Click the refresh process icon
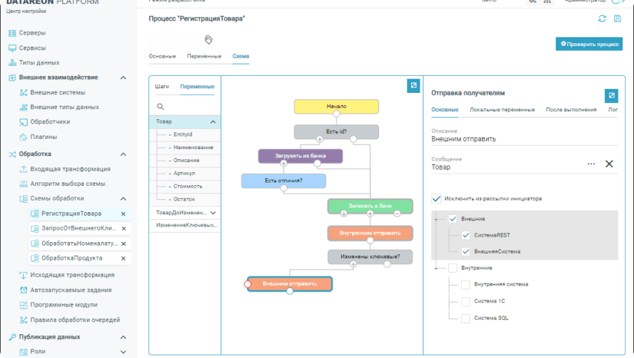Screen dimensions: 634x358 [602, 18]
